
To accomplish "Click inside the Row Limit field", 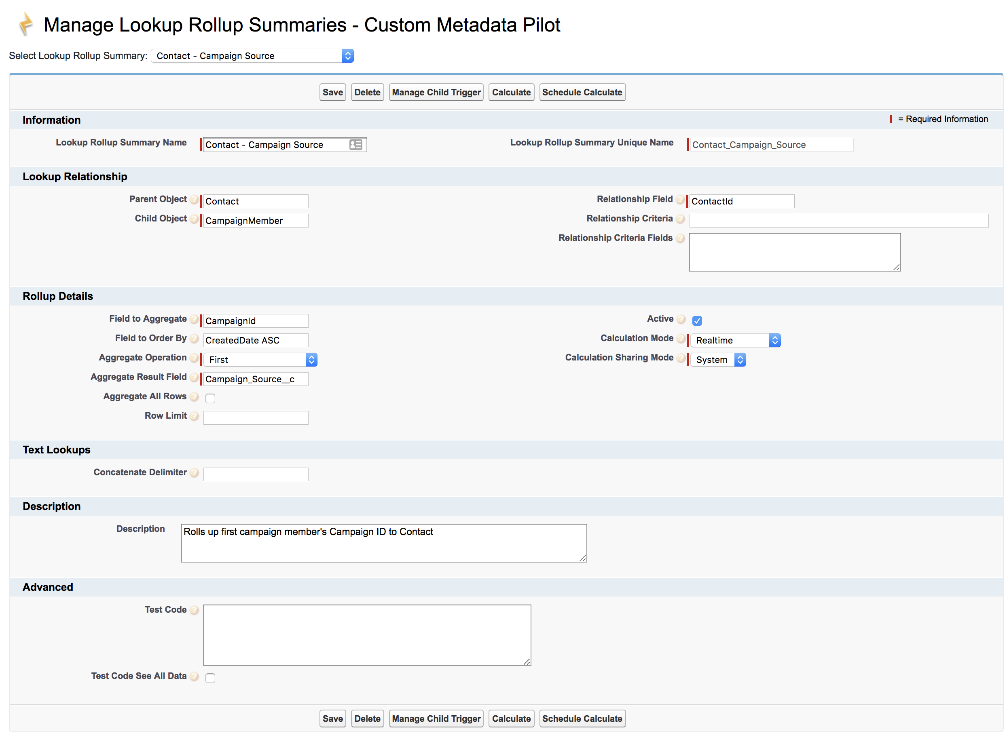I will pyautogui.click(x=256, y=417).
